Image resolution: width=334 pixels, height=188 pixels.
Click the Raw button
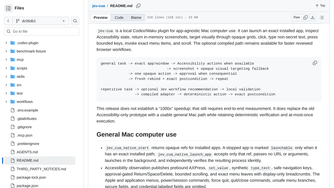(x=297, y=17)
